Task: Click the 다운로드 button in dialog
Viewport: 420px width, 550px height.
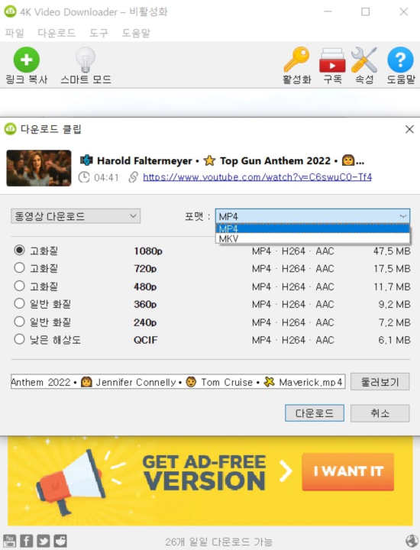Action: point(315,413)
